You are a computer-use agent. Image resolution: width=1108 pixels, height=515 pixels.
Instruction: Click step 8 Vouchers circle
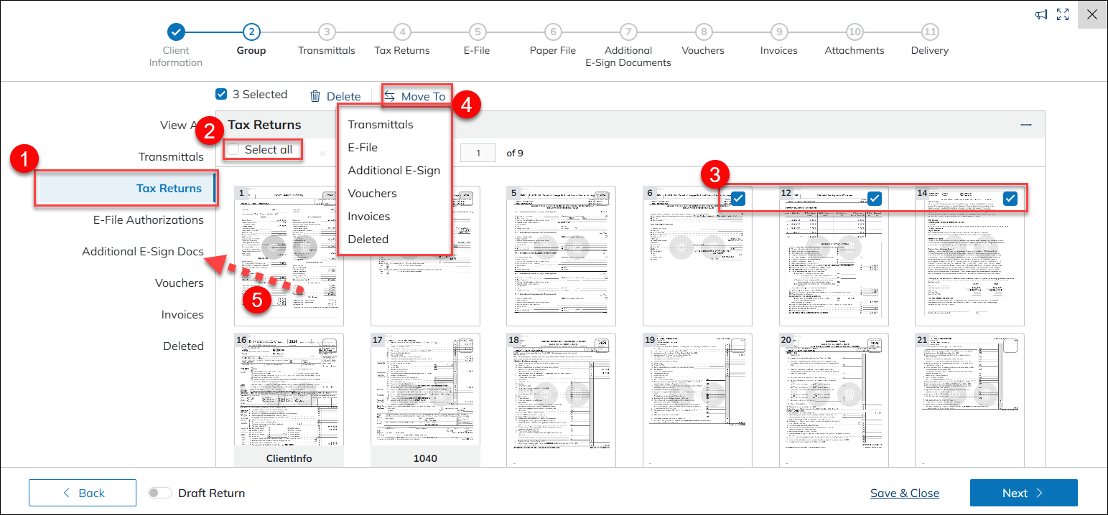[x=703, y=32]
